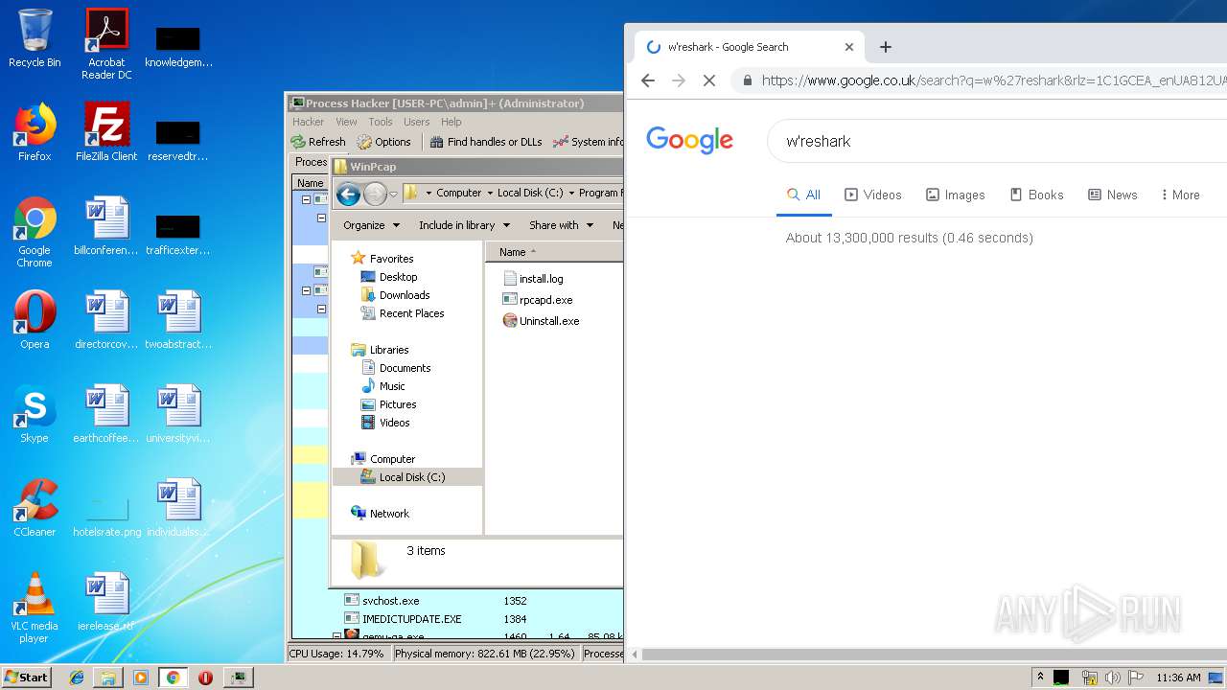Select the CCleaner desktop shortcut

(35, 508)
